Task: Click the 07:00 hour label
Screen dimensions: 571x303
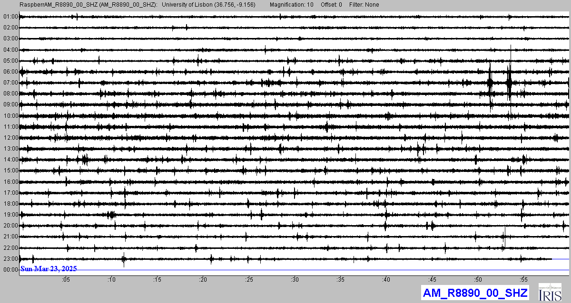Action: (x=10, y=83)
